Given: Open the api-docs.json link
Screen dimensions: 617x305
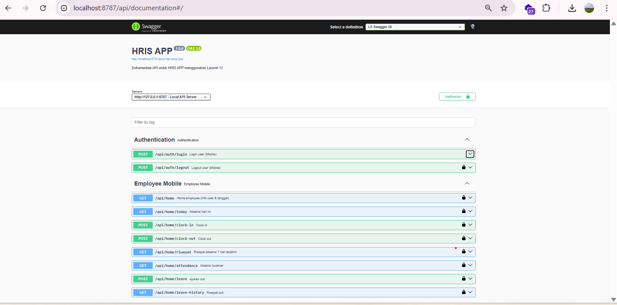Looking at the screenshot, I should click(x=158, y=59).
